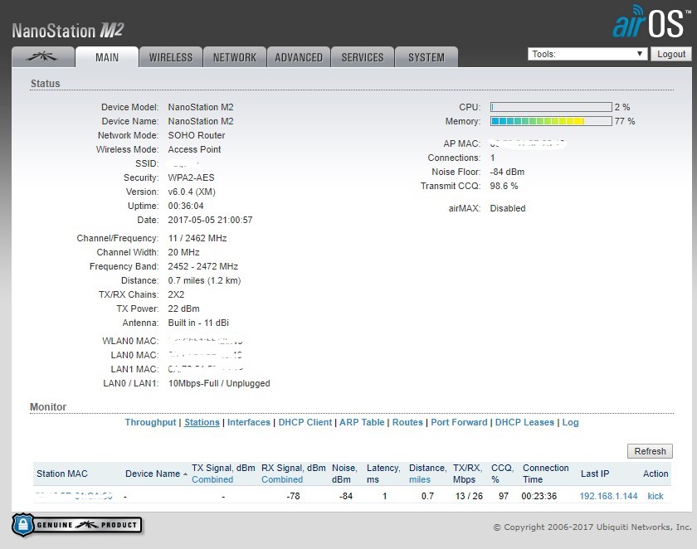Select Frequency Band value 2452 - 2472 MHz
Image resolution: width=697 pixels, height=549 pixels.
point(202,266)
